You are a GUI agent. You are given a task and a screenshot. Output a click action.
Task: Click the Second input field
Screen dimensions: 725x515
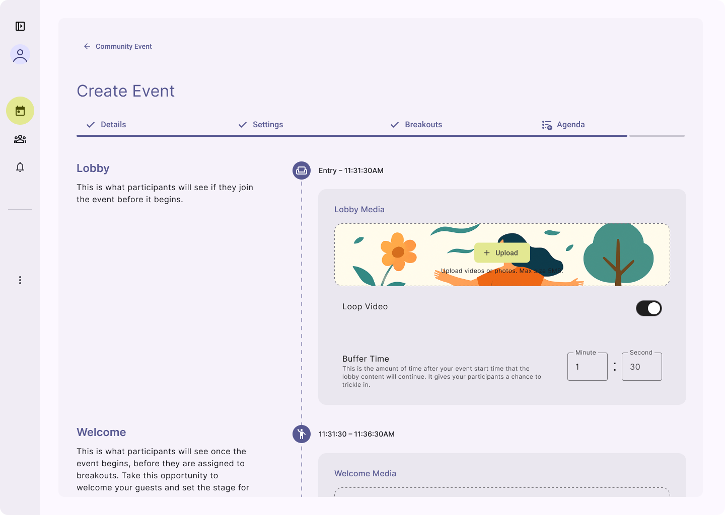[641, 367]
